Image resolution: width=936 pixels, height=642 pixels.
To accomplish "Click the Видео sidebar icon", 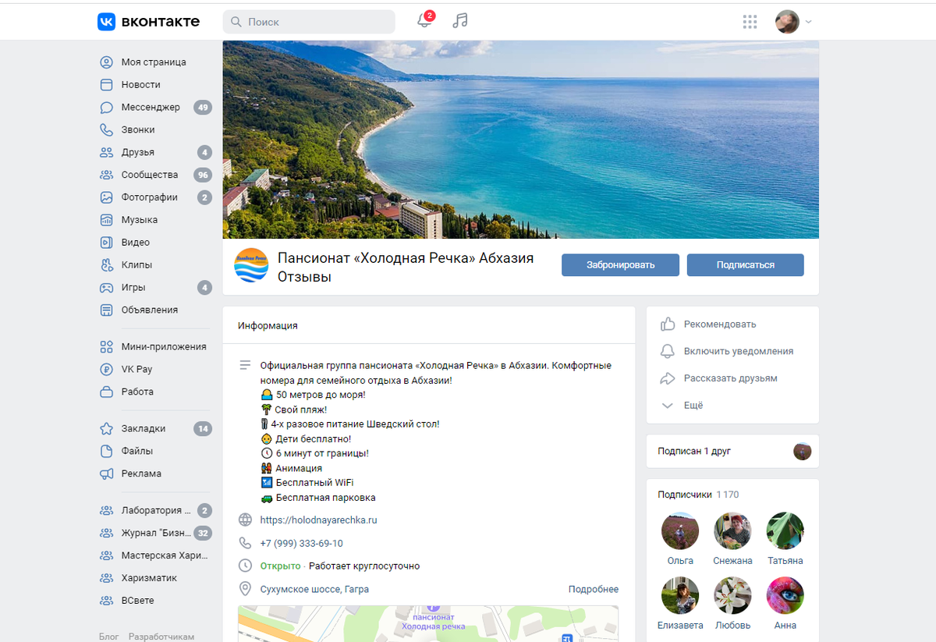I will coord(107,243).
